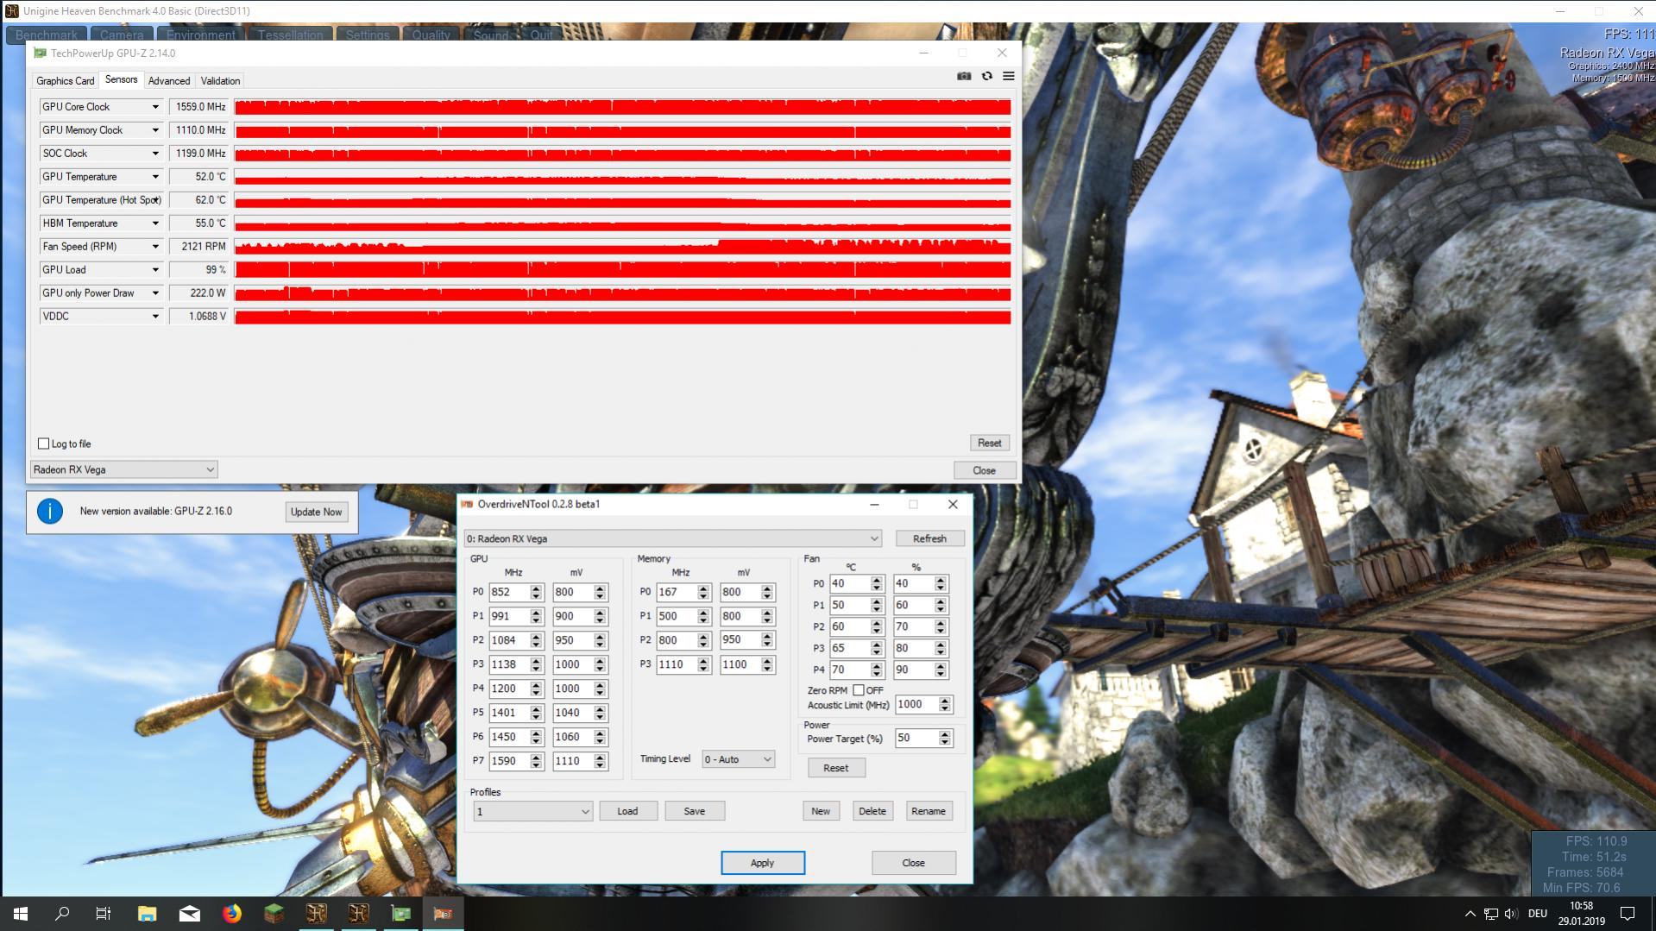This screenshot has height=931, width=1656.
Task: Launch Firefox from the taskbar
Action: point(231,914)
